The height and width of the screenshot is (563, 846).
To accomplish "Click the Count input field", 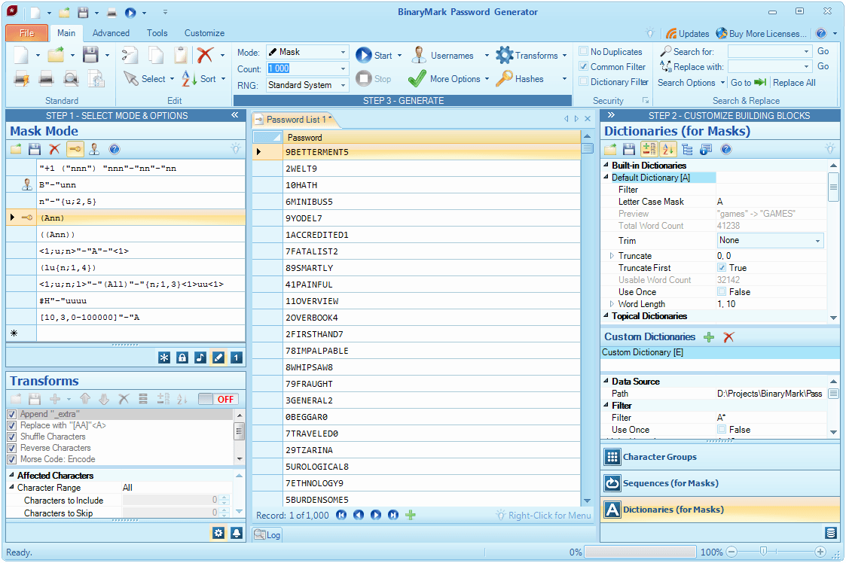I will tap(301, 68).
